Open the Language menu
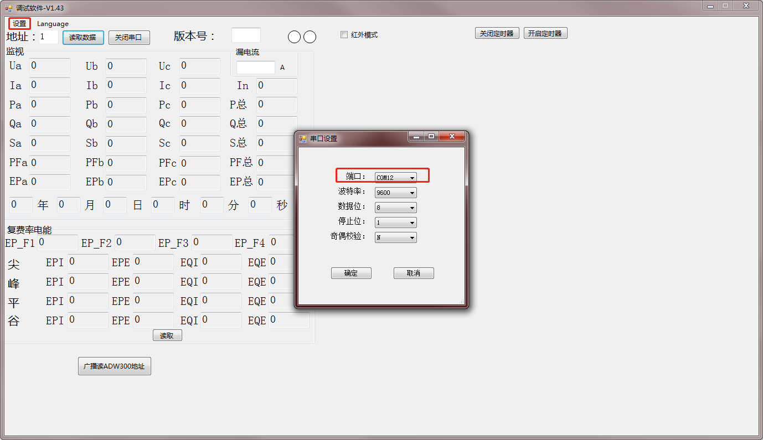Image resolution: width=763 pixels, height=440 pixels. coord(53,24)
